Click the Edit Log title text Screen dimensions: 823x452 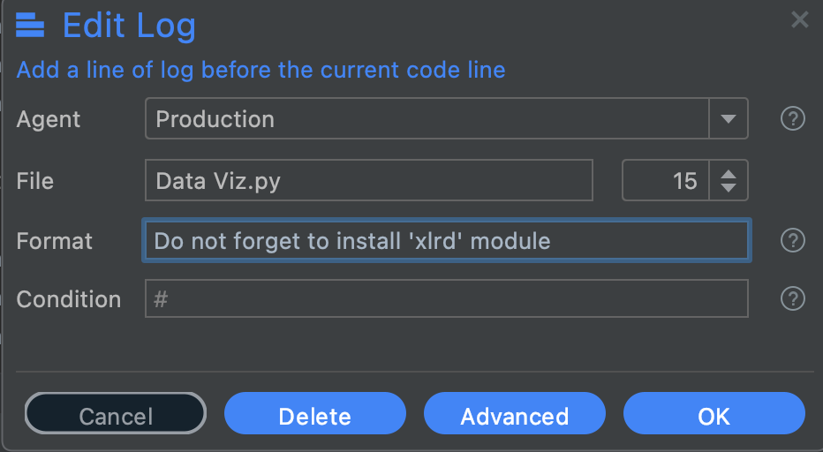coord(129,26)
